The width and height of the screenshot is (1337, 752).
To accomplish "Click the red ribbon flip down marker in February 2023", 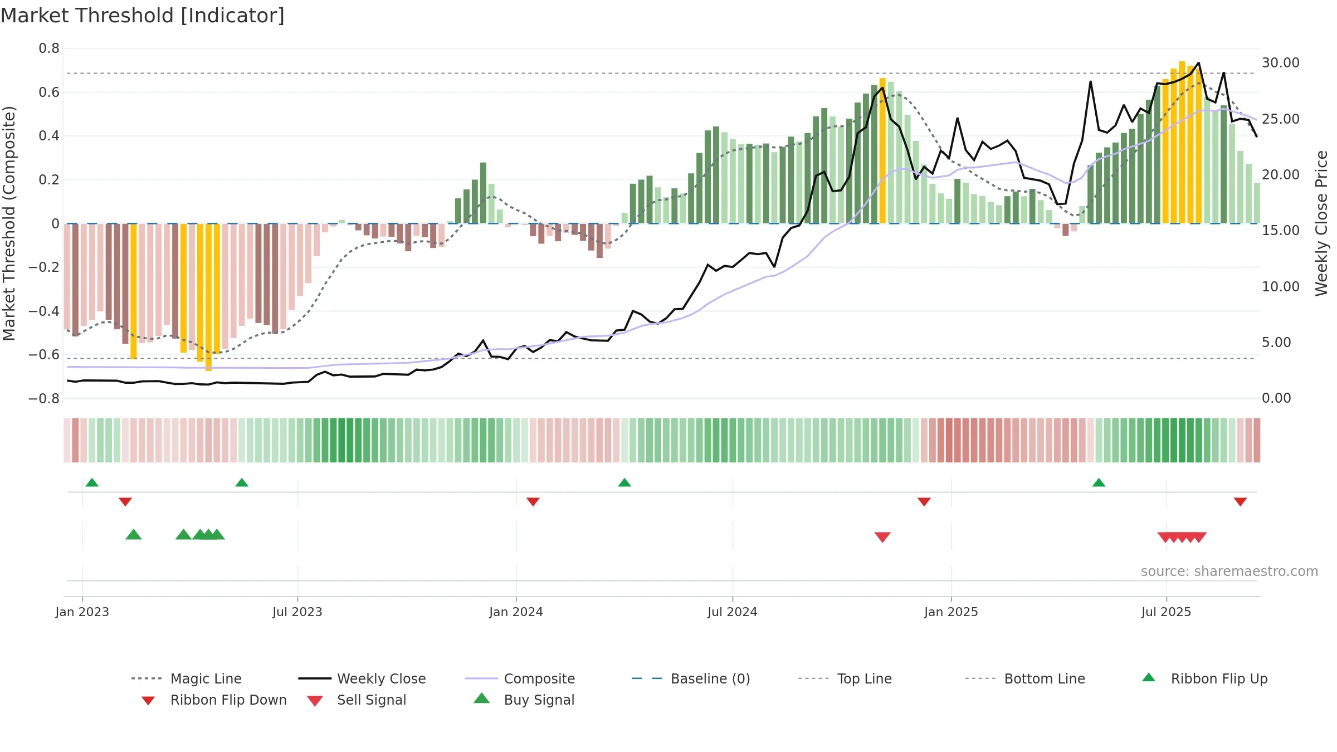I will point(125,502).
